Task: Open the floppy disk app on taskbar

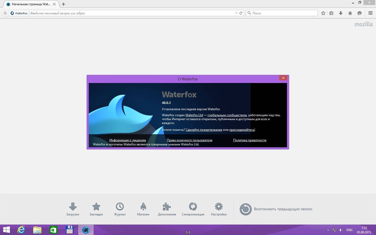Action: pyautogui.click(x=69, y=230)
